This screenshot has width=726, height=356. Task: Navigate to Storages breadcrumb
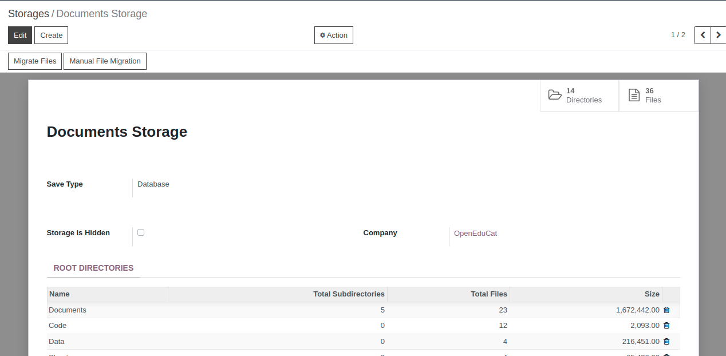click(29, 14)
